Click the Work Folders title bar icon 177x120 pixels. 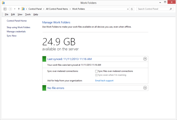pyautogui.click(x=3, y=3)
